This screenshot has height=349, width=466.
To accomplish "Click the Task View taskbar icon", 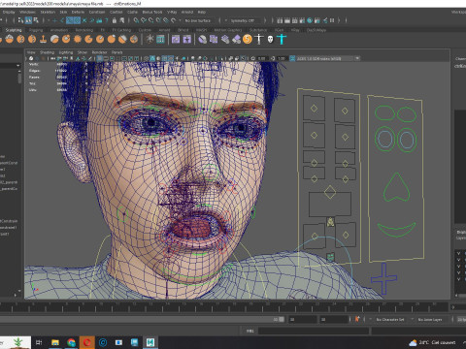I will click(x=39, y=342).
